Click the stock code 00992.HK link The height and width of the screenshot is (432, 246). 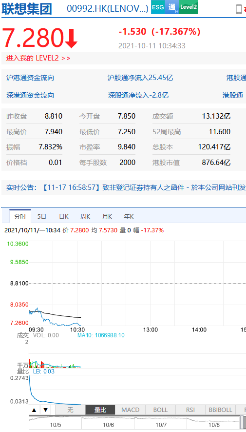pos(108,9)
